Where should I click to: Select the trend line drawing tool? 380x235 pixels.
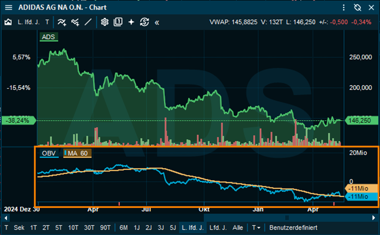tap(88, 22)
